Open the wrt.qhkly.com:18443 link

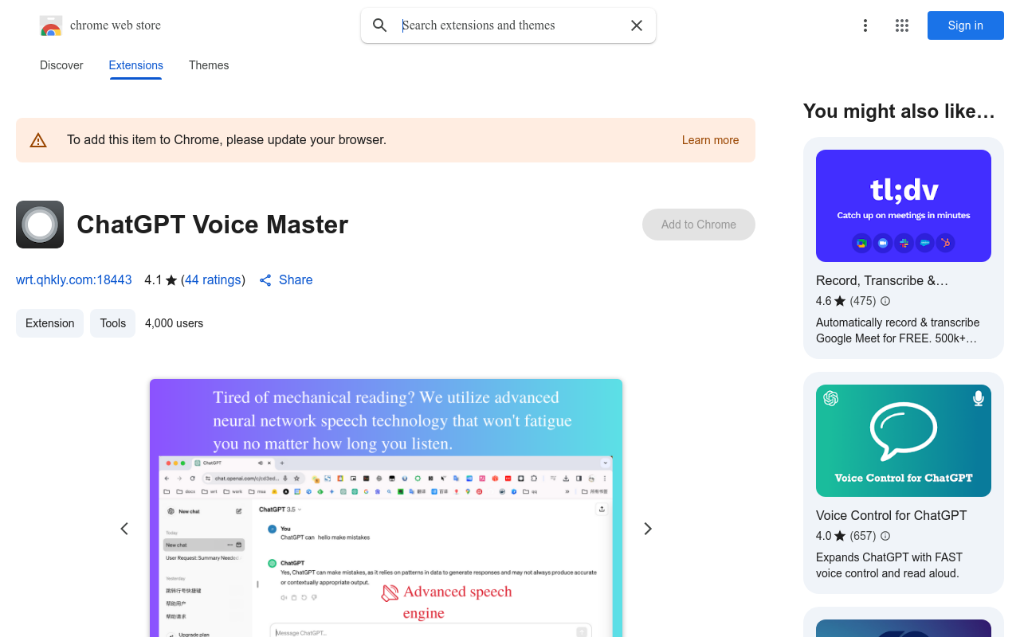click(73, 280)
